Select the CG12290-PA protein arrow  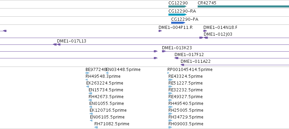point(178,23)
